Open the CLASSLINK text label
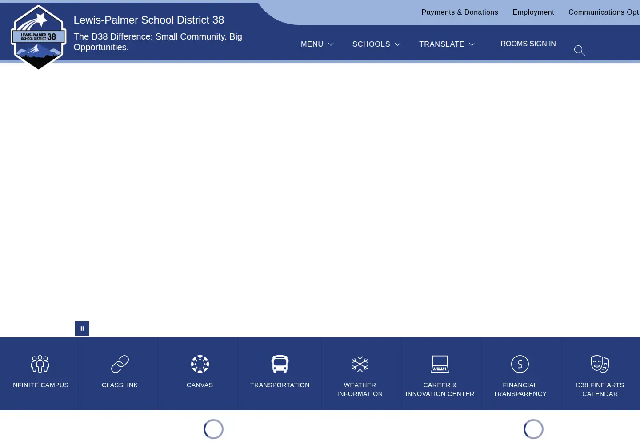Screen dimensions: 640x444 [120, 385]
